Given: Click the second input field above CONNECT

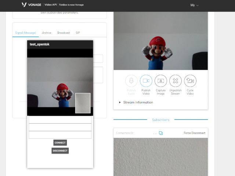Looking at the screenshot, I should pyautogui.click(x=60, y=127).
